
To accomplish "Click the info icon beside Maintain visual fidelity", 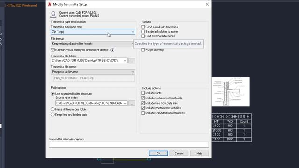I will (113, 50).
